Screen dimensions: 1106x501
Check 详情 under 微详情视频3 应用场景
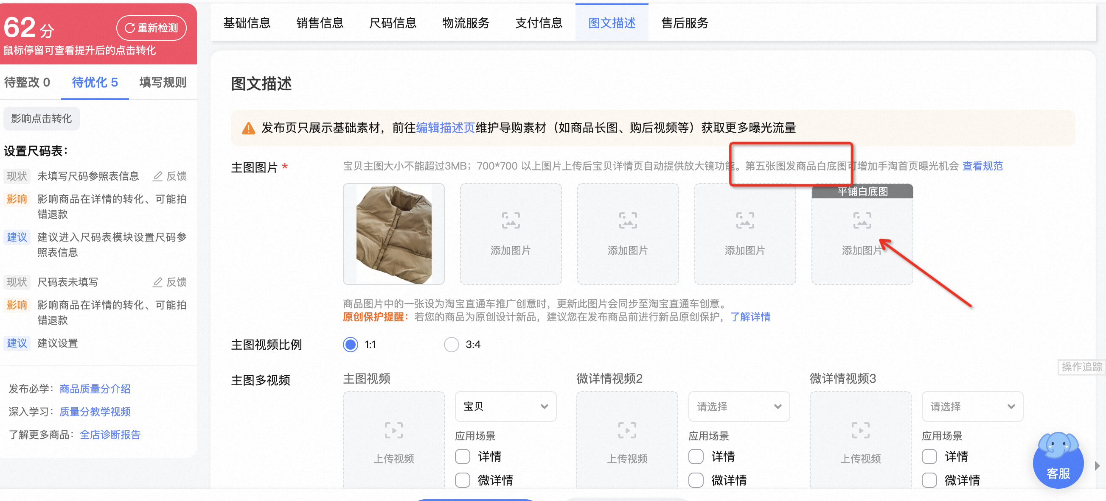pos(929,456)
